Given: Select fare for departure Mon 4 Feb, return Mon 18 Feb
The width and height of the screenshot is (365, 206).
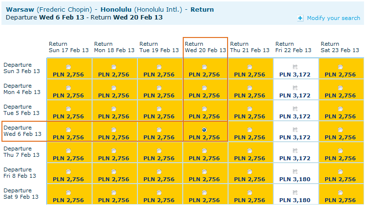Looking at the screenshot, I should coord(114,88).
